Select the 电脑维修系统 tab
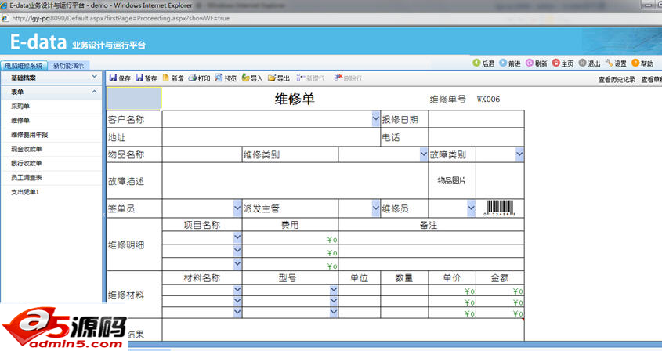The width and height of the screenshot is (662, 351). [24, 66]
